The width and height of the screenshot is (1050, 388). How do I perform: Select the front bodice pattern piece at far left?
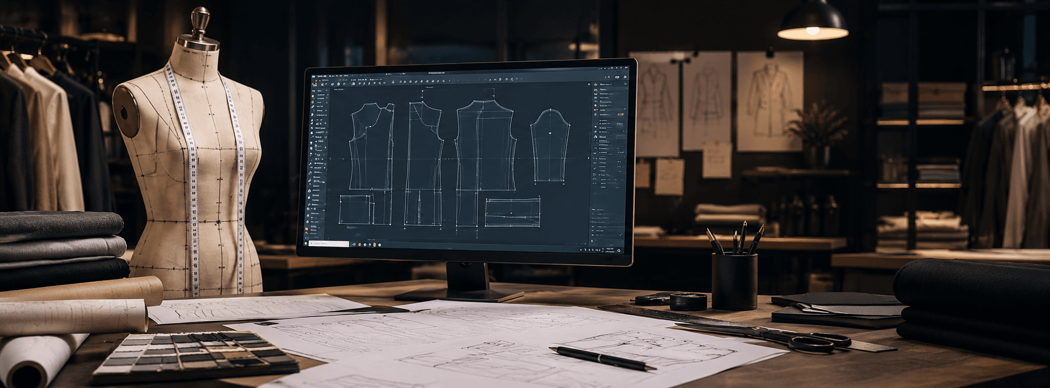(372, 146)
